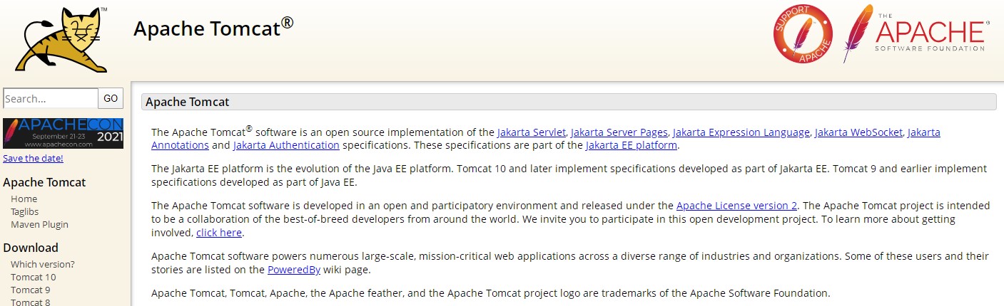Open the Jakarta WebSocket specification link

click(858, 132)
